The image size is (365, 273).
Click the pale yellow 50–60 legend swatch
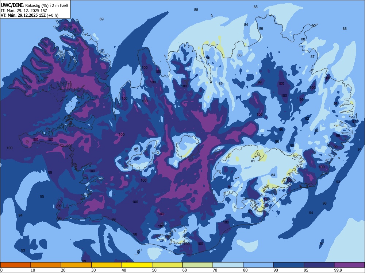(167, 265)
